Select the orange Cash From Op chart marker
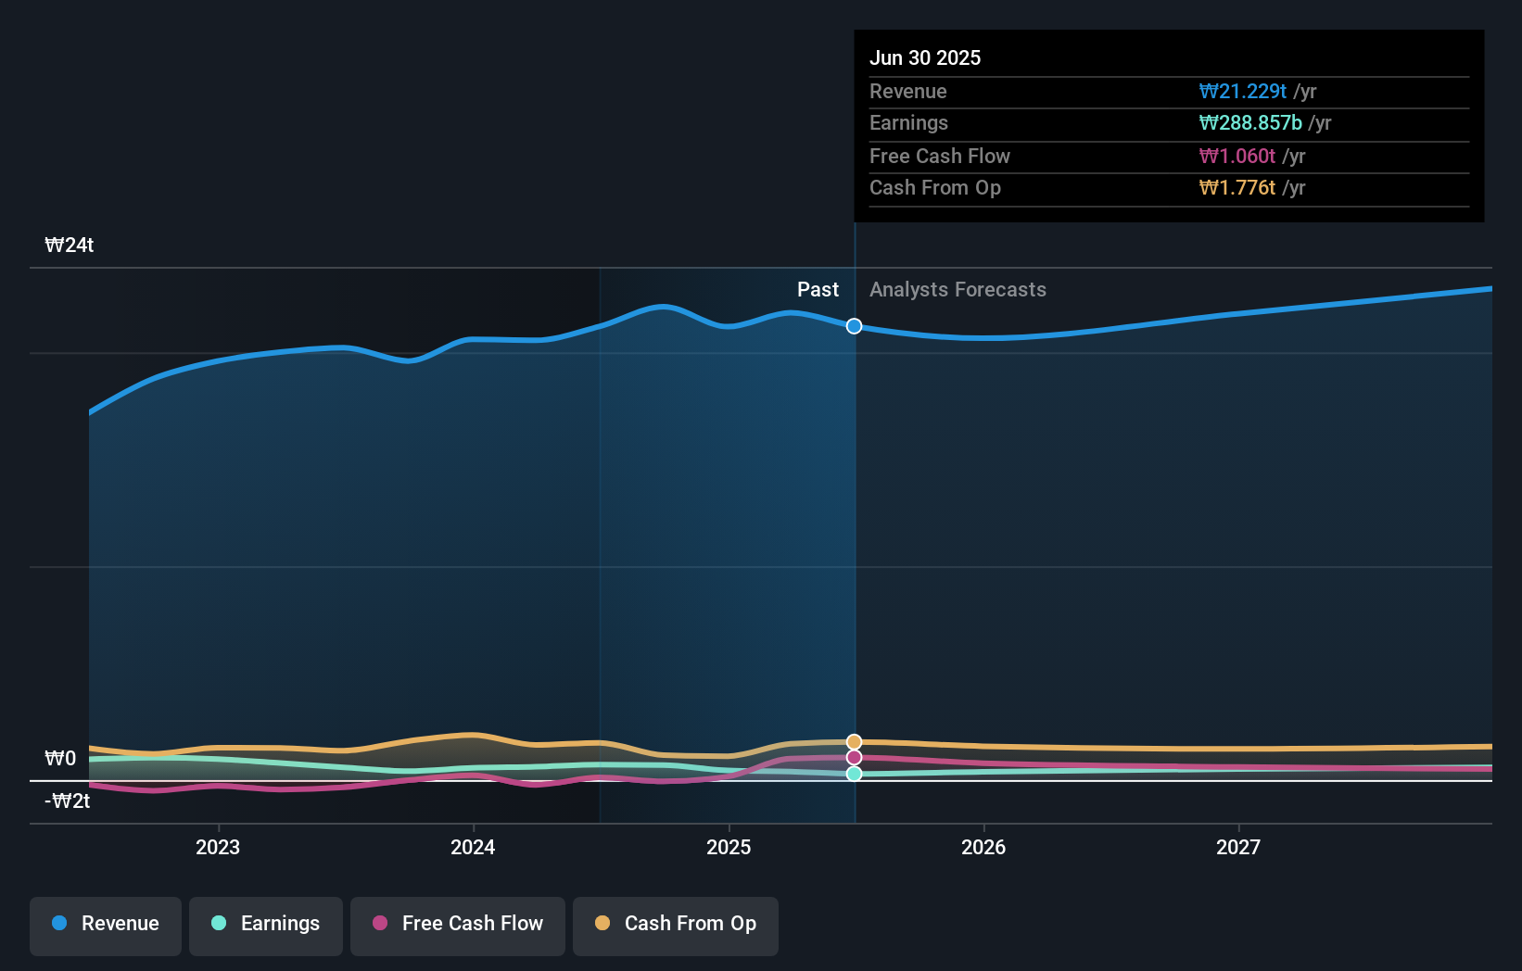The height and width of the screenshot is (971, 1522). click(x=854, y=741)
